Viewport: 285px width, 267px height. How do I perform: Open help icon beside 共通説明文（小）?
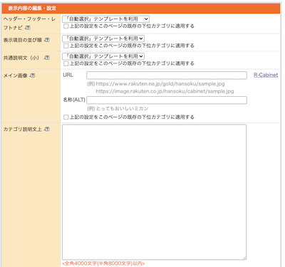click(47, 58)
